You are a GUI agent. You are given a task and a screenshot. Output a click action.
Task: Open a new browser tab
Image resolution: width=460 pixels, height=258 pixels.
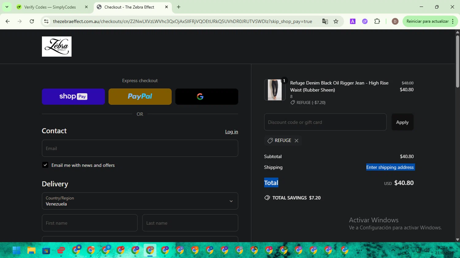pyautogui.click(x=178, y=7)
